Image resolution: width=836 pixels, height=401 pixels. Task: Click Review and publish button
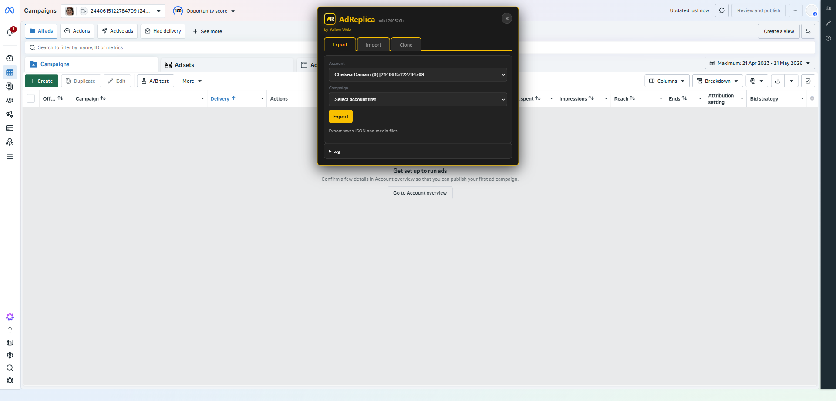click(758, 10)
